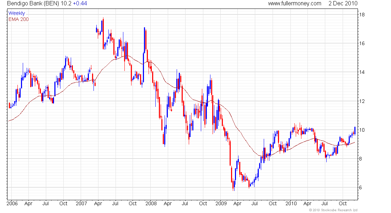
Task: Click the 'Oct' label following 2010
Action: [x=343, y=203]
